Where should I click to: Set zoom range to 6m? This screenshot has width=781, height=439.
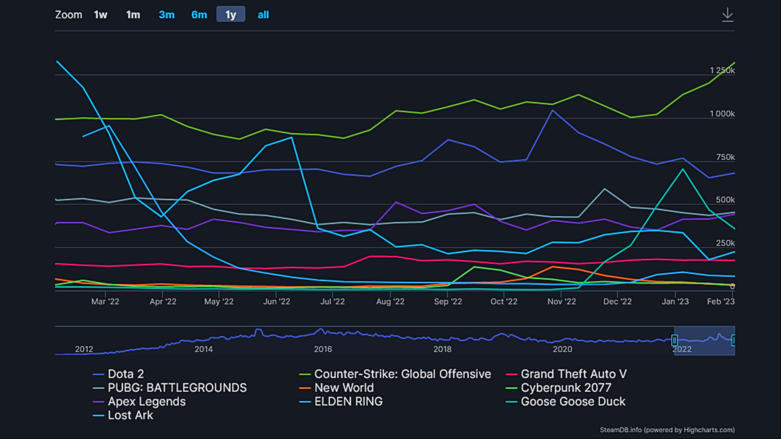(x=199, y=15)
